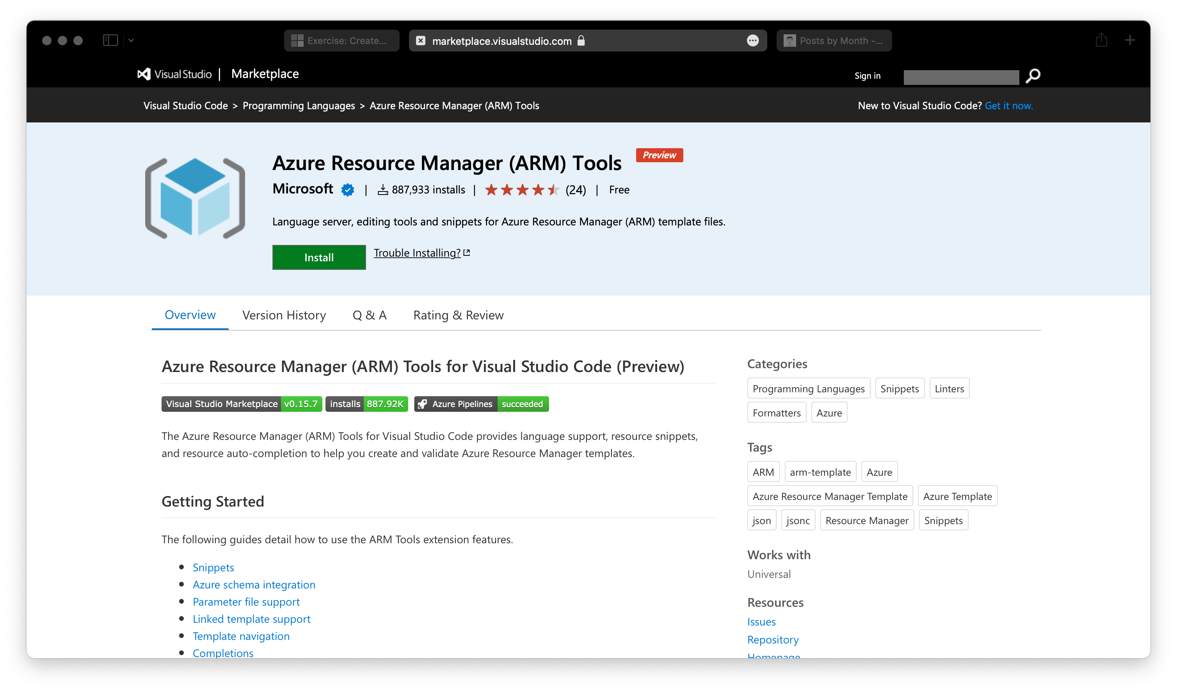Click the Safari sidebar toggle icon
Viewport: 1177px width, 691px height.
pyautogui.click(x=110, y=41)
